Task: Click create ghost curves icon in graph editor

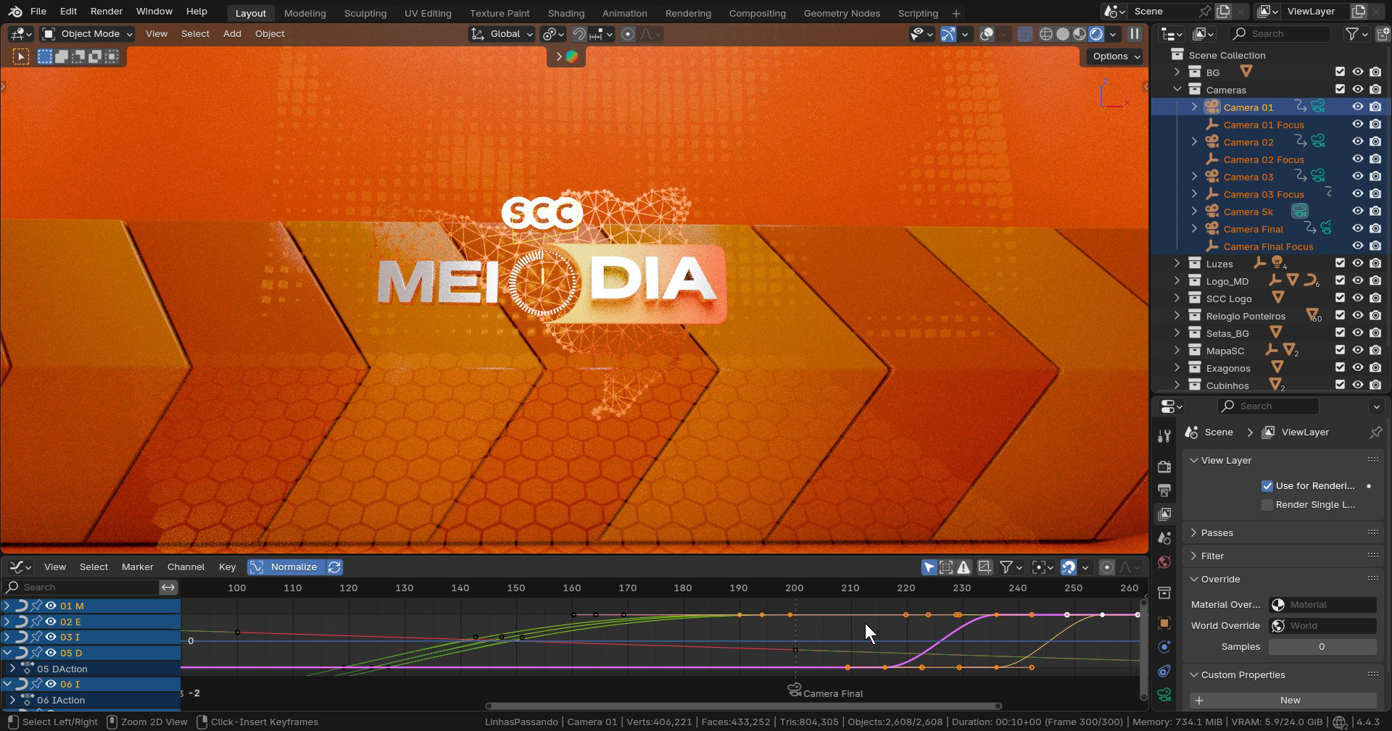Action: coord(985,567)
